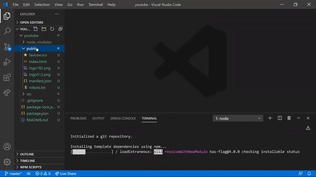Click errors and warnings counter

click(x=43, y=174)
